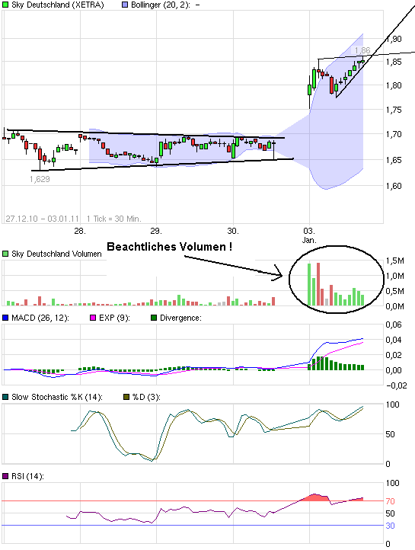Click the dark green Divergence legend swatch
The width and height of the screenshot is (415, 550).
click(x=154, y=318)
